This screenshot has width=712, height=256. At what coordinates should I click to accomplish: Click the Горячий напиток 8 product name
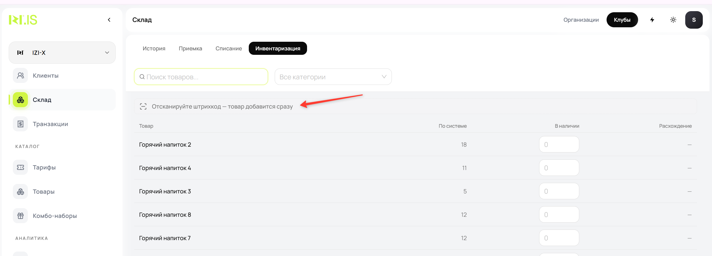point(165,215)
